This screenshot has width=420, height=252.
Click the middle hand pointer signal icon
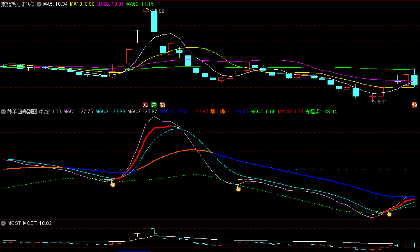(x=238, y=188)
